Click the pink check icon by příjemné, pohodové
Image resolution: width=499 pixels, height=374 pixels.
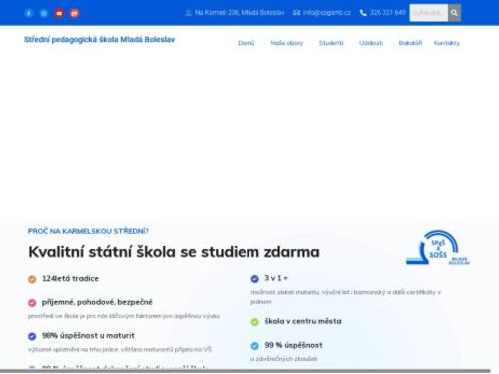tap(32, 303)
